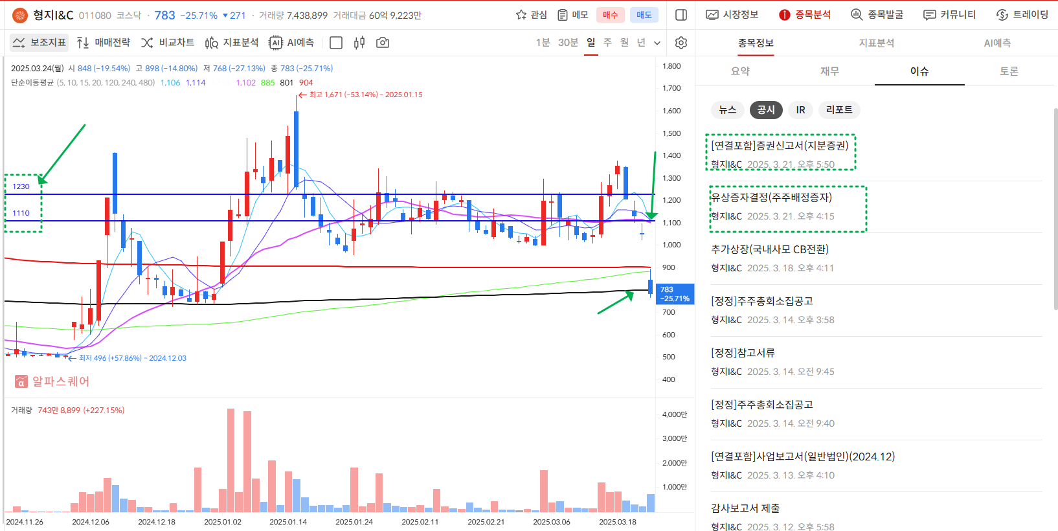Open 시장정보 market info menu
This screenshot has width=1058, height=531.
click(732, 14)
